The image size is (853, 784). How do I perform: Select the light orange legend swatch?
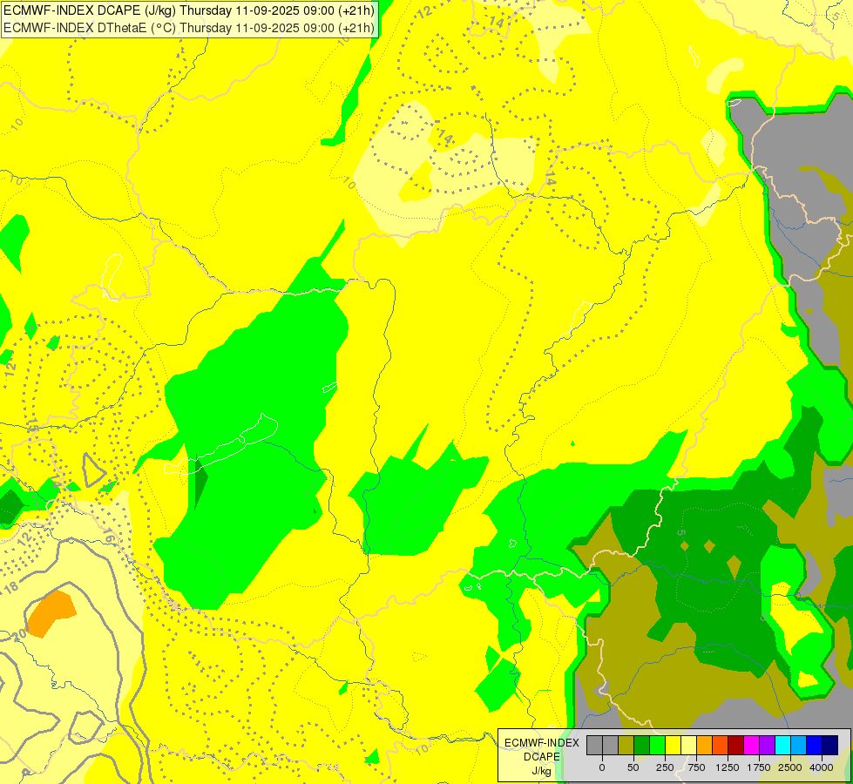(x=705, y=745)
